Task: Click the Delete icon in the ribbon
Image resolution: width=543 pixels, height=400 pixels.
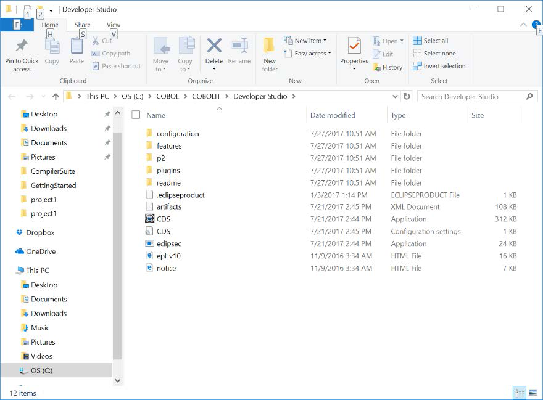Action: (214, 47)
